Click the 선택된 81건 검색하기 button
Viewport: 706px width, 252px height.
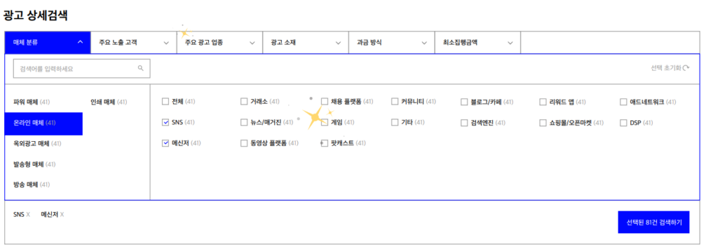click(x=654, y=222)
